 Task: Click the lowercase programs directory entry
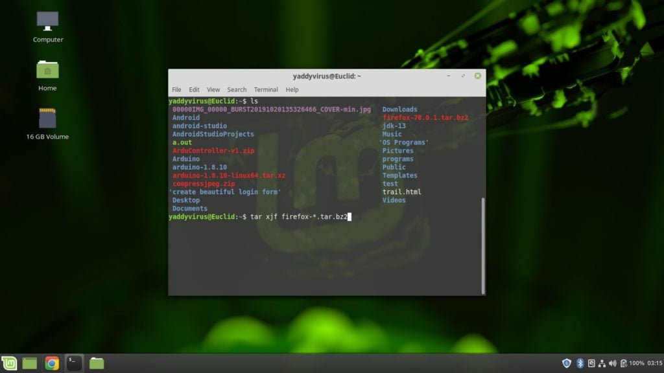point(397,159)
